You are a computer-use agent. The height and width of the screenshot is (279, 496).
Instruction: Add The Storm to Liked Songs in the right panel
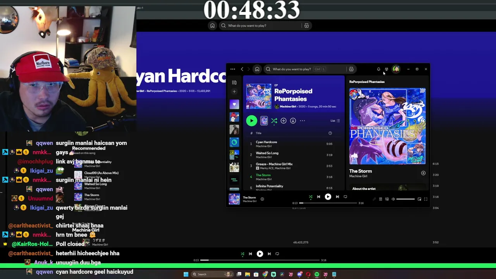pyautogui.click(x=423, y=173)
